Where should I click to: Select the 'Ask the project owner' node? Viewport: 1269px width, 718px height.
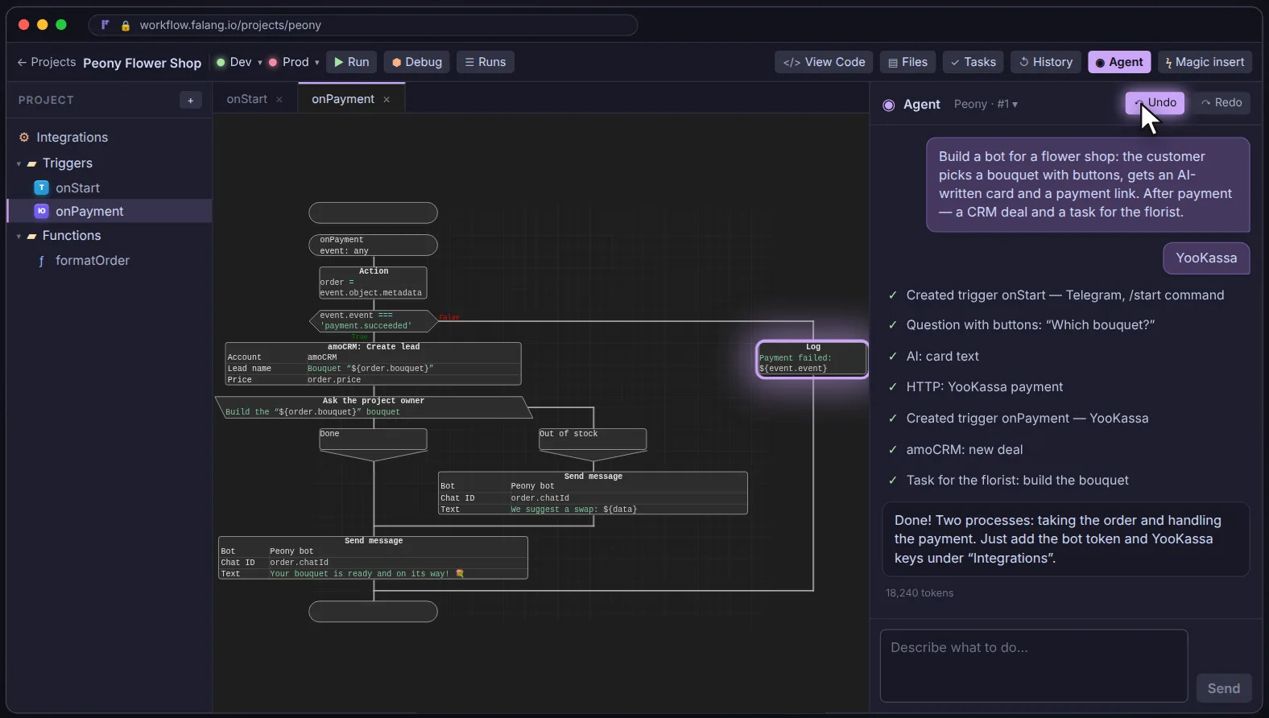point(374,406)
